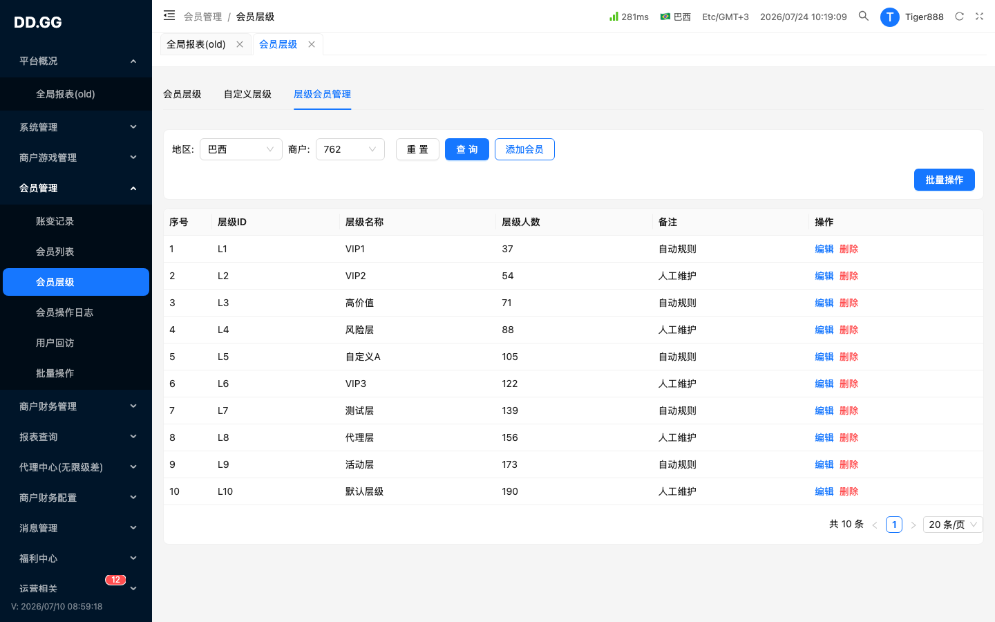
Task: Expand the 报表查询 menu group
Action: 76,437
